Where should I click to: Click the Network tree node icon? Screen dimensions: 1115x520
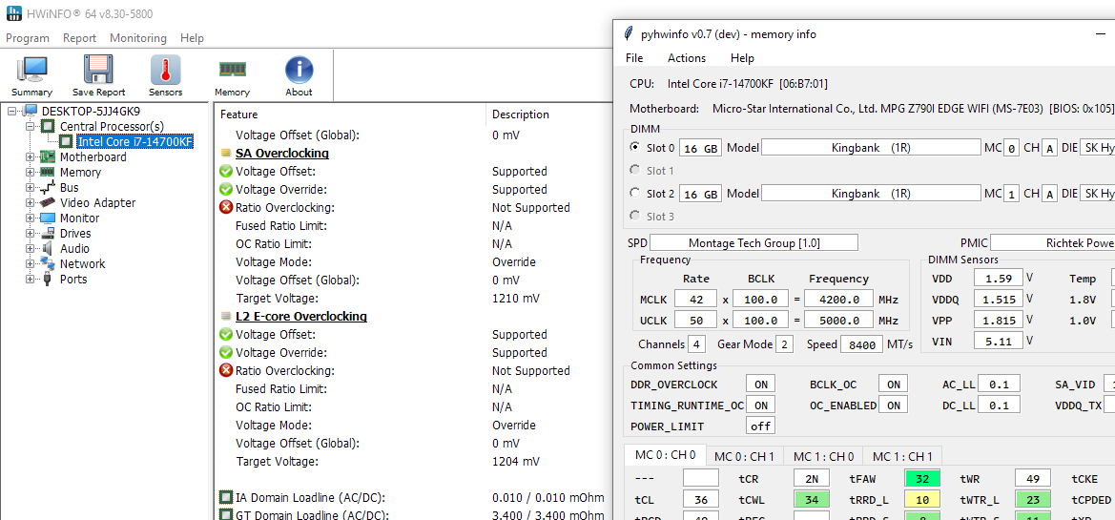tap(47, 264)
